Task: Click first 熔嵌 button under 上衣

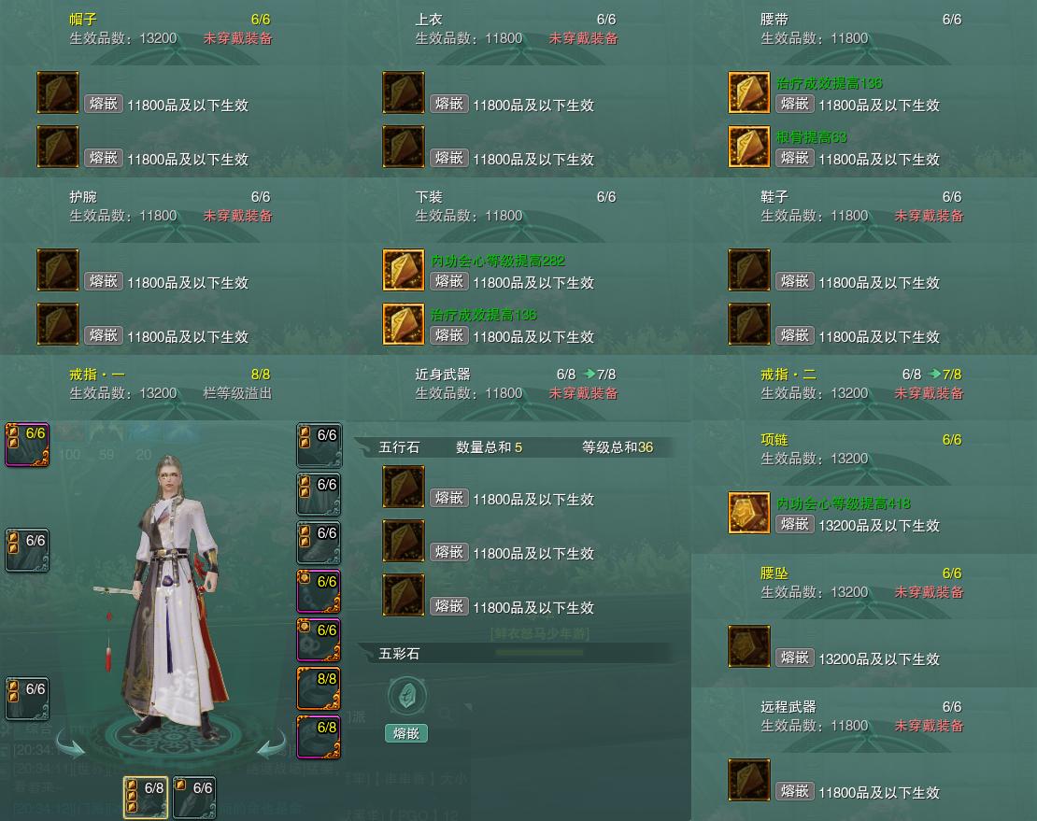Action: (x=449, y=105)
